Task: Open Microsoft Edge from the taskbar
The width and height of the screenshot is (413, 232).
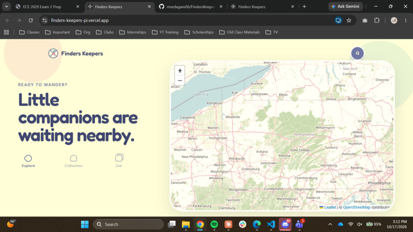Action: 257,224
